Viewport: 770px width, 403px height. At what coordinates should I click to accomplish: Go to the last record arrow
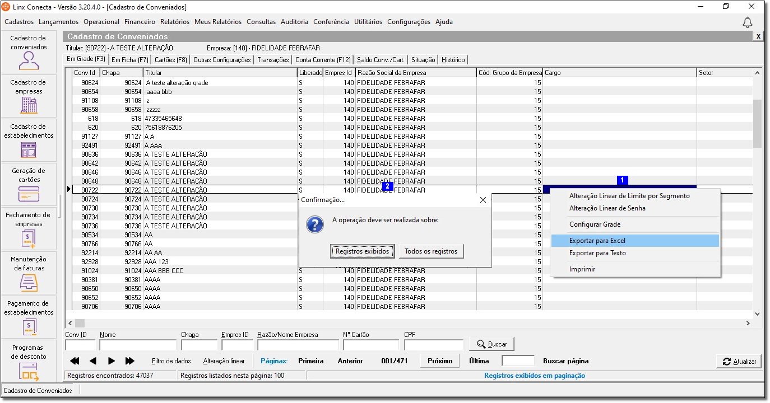point(130,361)
